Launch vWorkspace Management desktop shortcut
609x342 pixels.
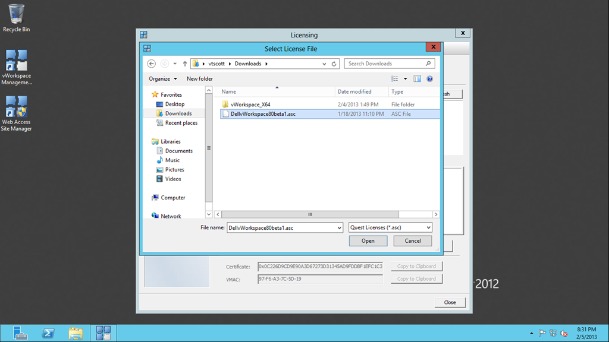pos(16,67)
